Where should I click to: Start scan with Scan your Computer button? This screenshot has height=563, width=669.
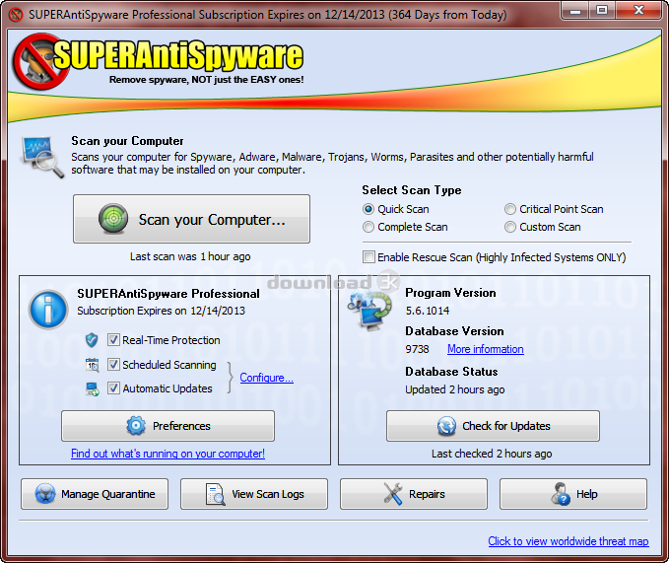click(191, 219)
